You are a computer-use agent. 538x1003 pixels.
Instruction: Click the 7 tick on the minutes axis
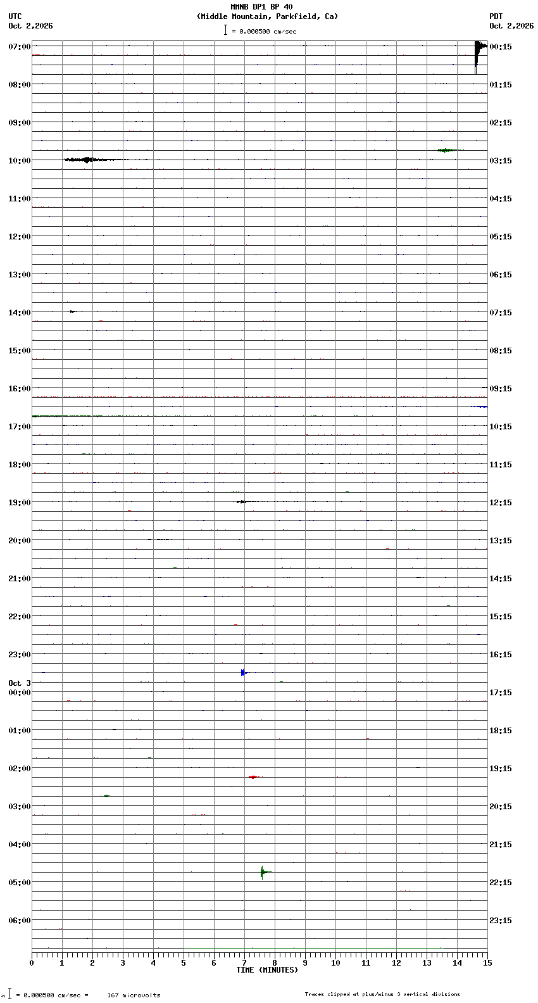pos(244,963)
